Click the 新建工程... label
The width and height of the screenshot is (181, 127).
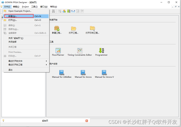pos(57,33)
